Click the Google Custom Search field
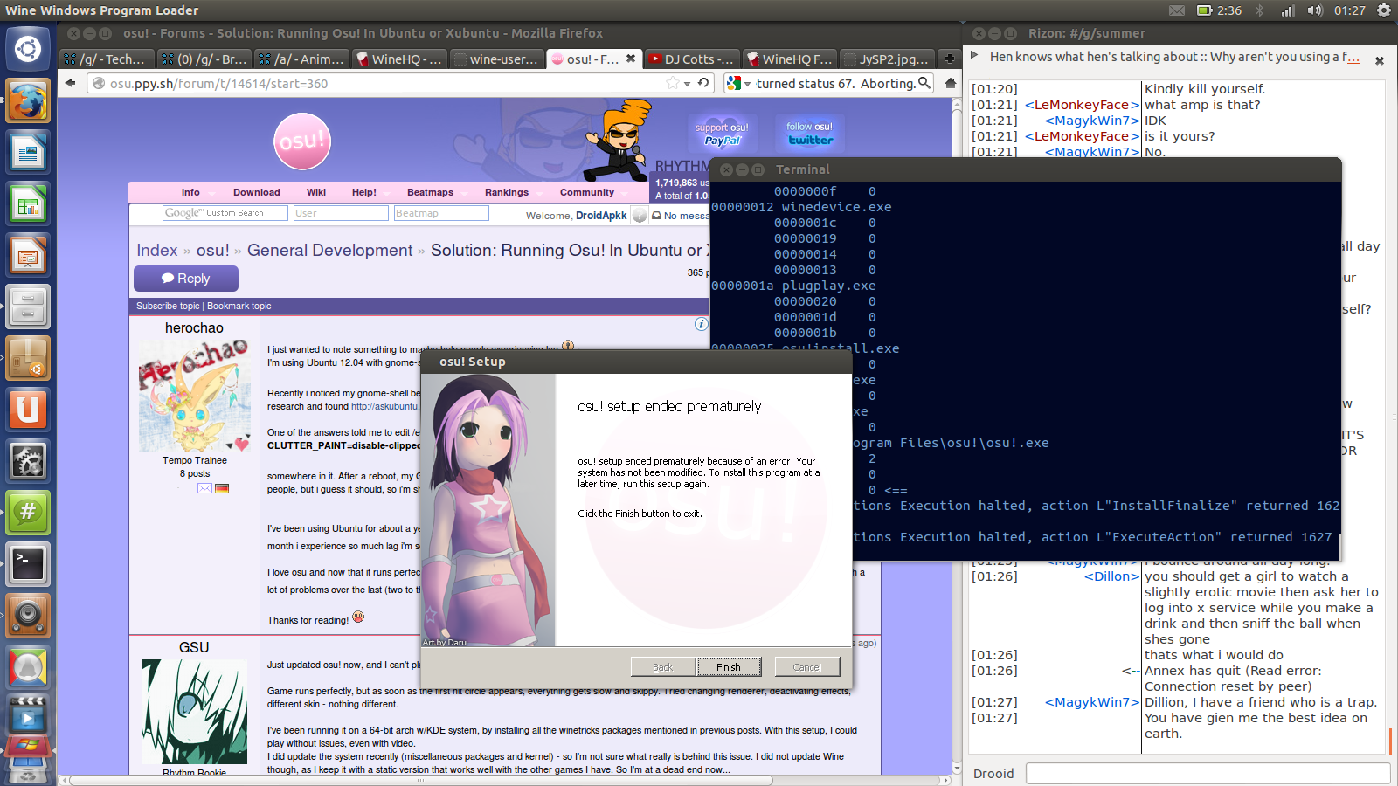The width and height of the screenshot is (1398, 786). (225, 213)
